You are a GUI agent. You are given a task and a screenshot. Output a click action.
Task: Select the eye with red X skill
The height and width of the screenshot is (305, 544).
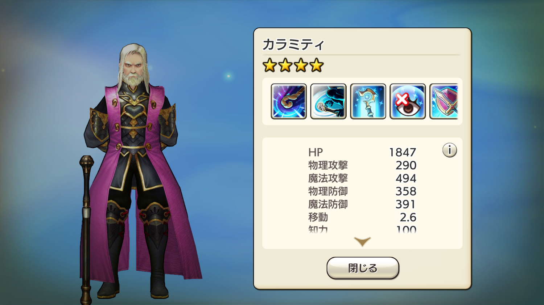[x=408, y=101]
